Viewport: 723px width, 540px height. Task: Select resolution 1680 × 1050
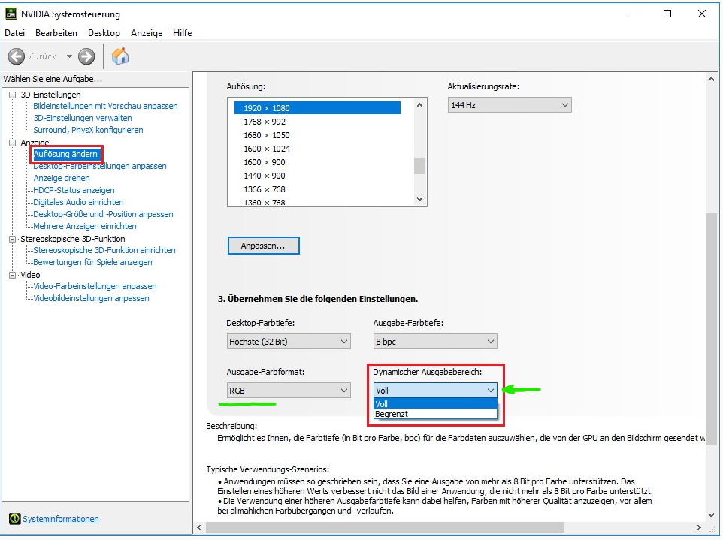[317, 135]
